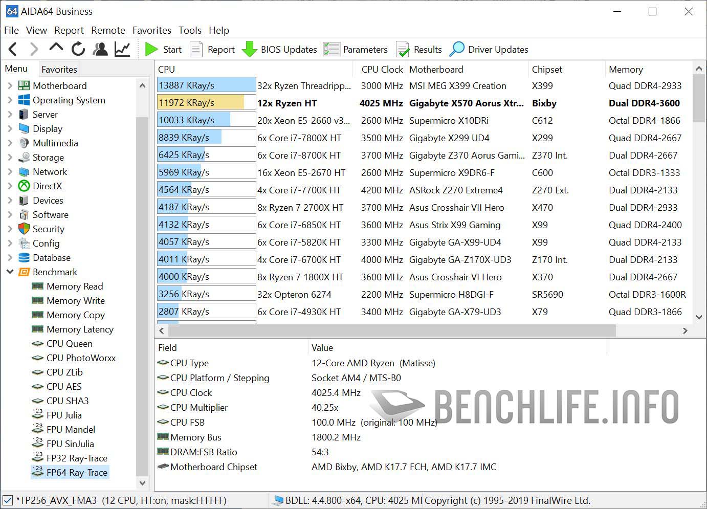Click the Parameters toolbar button
This screenshot has height=509, width=707.
[x=356, y=49]
